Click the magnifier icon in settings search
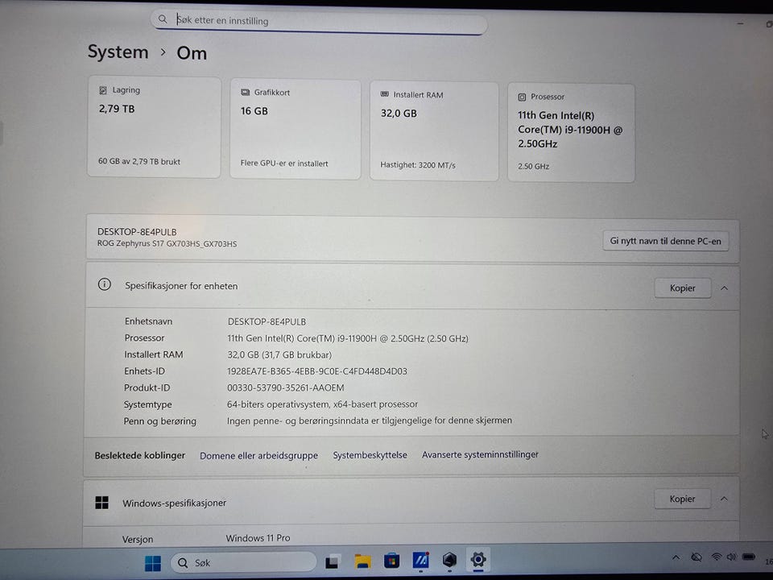This screenshot has height=580, width=773. click(162, 19)
